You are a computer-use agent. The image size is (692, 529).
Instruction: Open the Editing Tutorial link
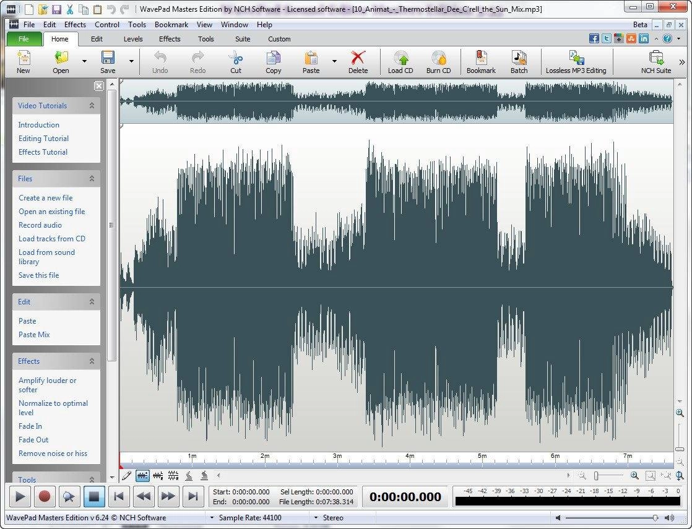(43, 139)
